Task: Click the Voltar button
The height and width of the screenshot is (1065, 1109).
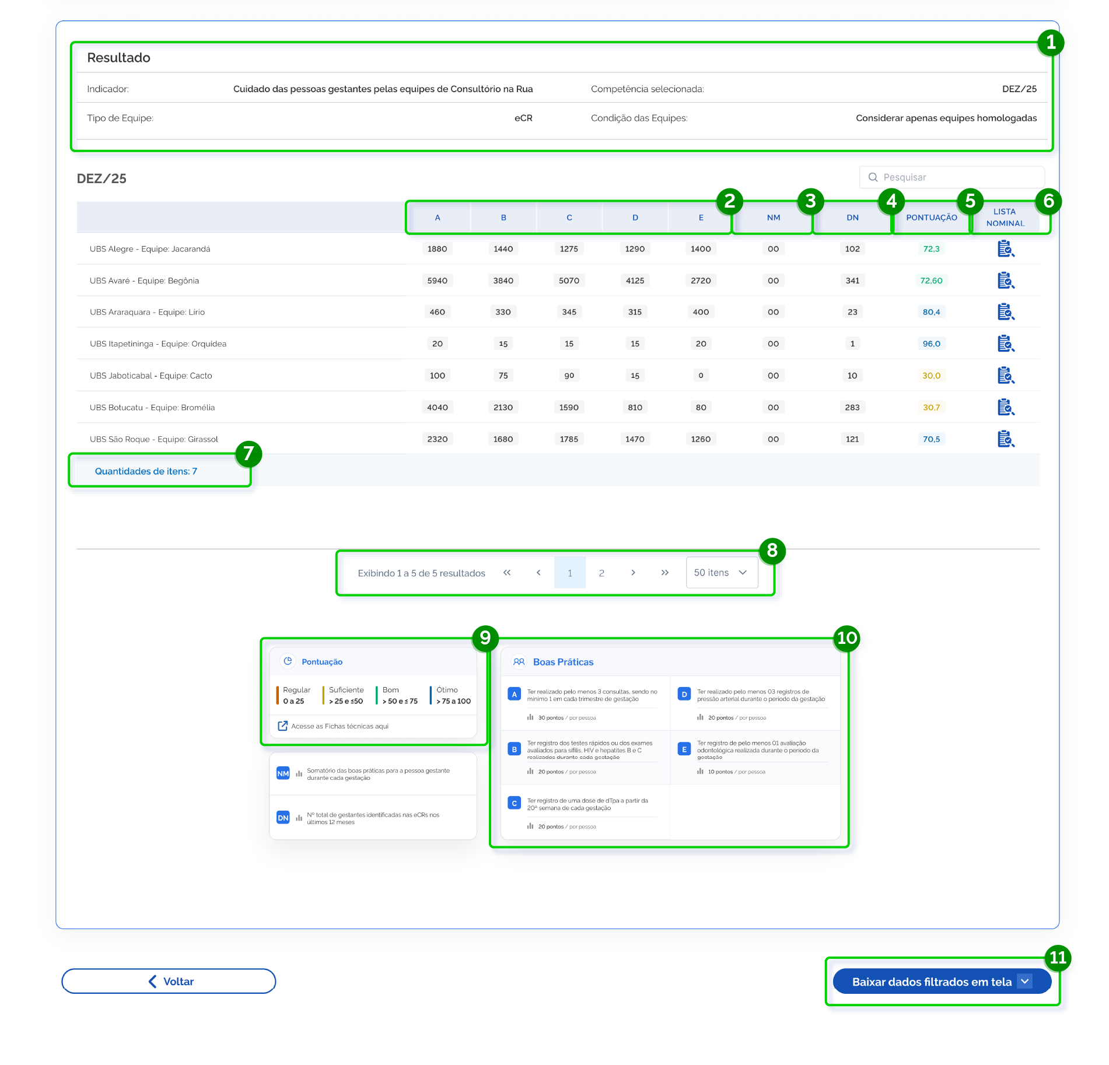Action: point(169,982)
